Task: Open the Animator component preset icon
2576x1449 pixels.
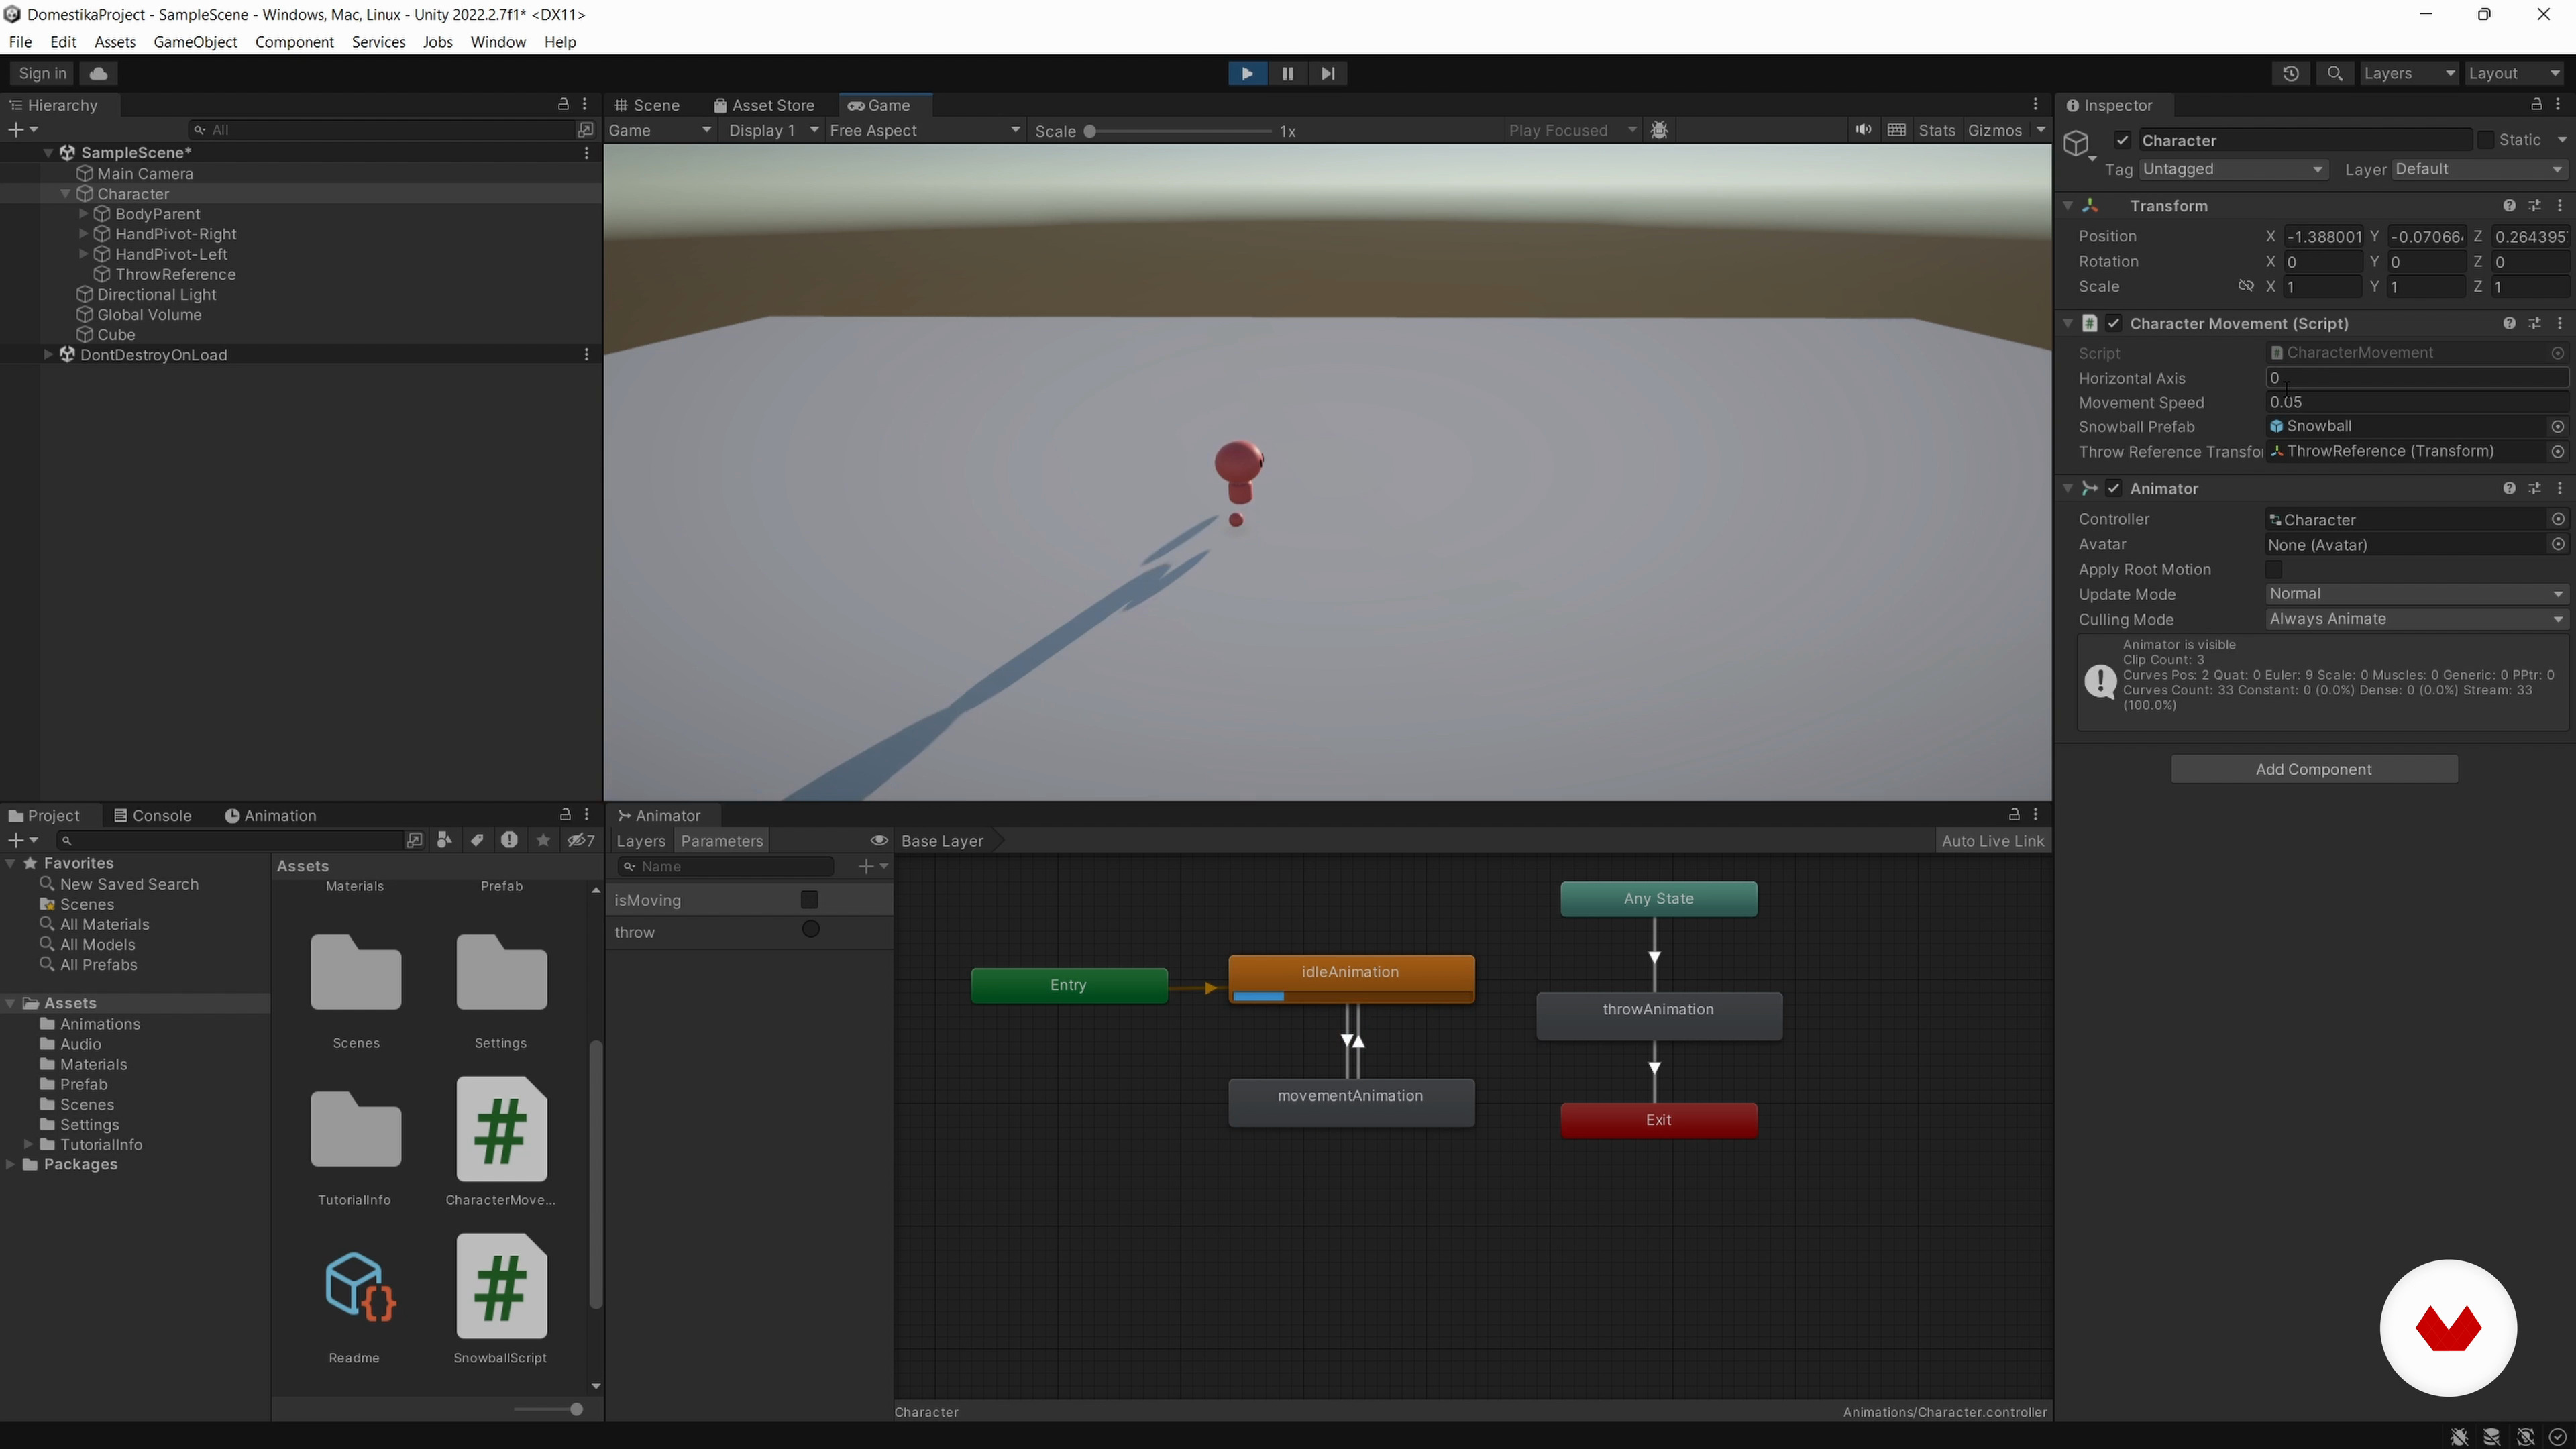Action: [x=2534, y=488]
